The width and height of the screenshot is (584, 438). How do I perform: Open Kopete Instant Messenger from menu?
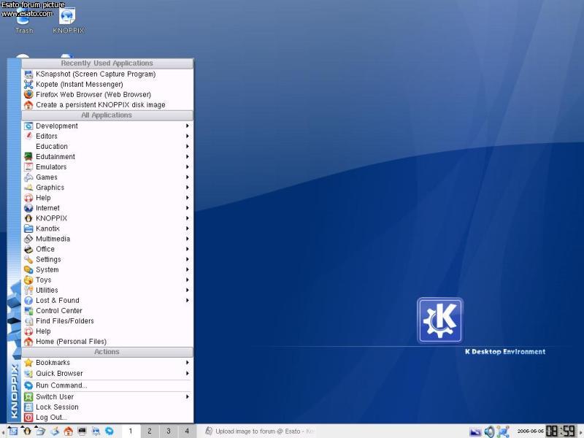click(x=107, y=84)
